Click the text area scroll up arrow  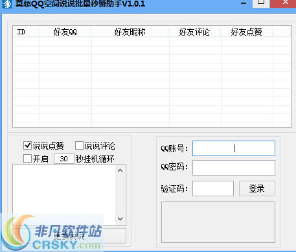120,170
